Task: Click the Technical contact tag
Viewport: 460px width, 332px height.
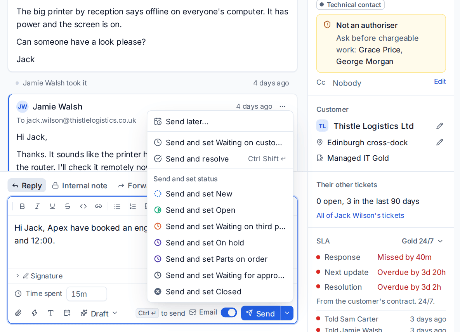Action: (350, 5)
